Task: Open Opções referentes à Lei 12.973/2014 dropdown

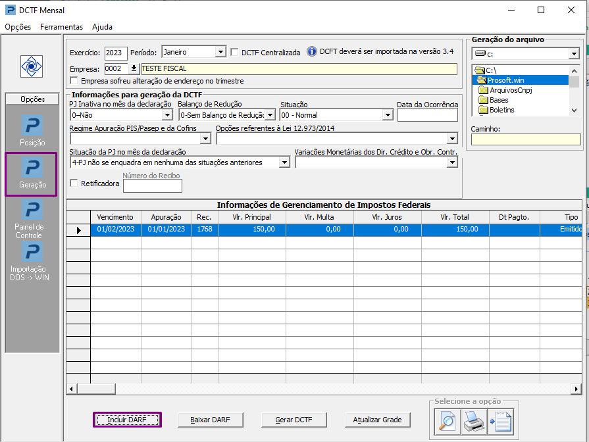Action: 452,139
